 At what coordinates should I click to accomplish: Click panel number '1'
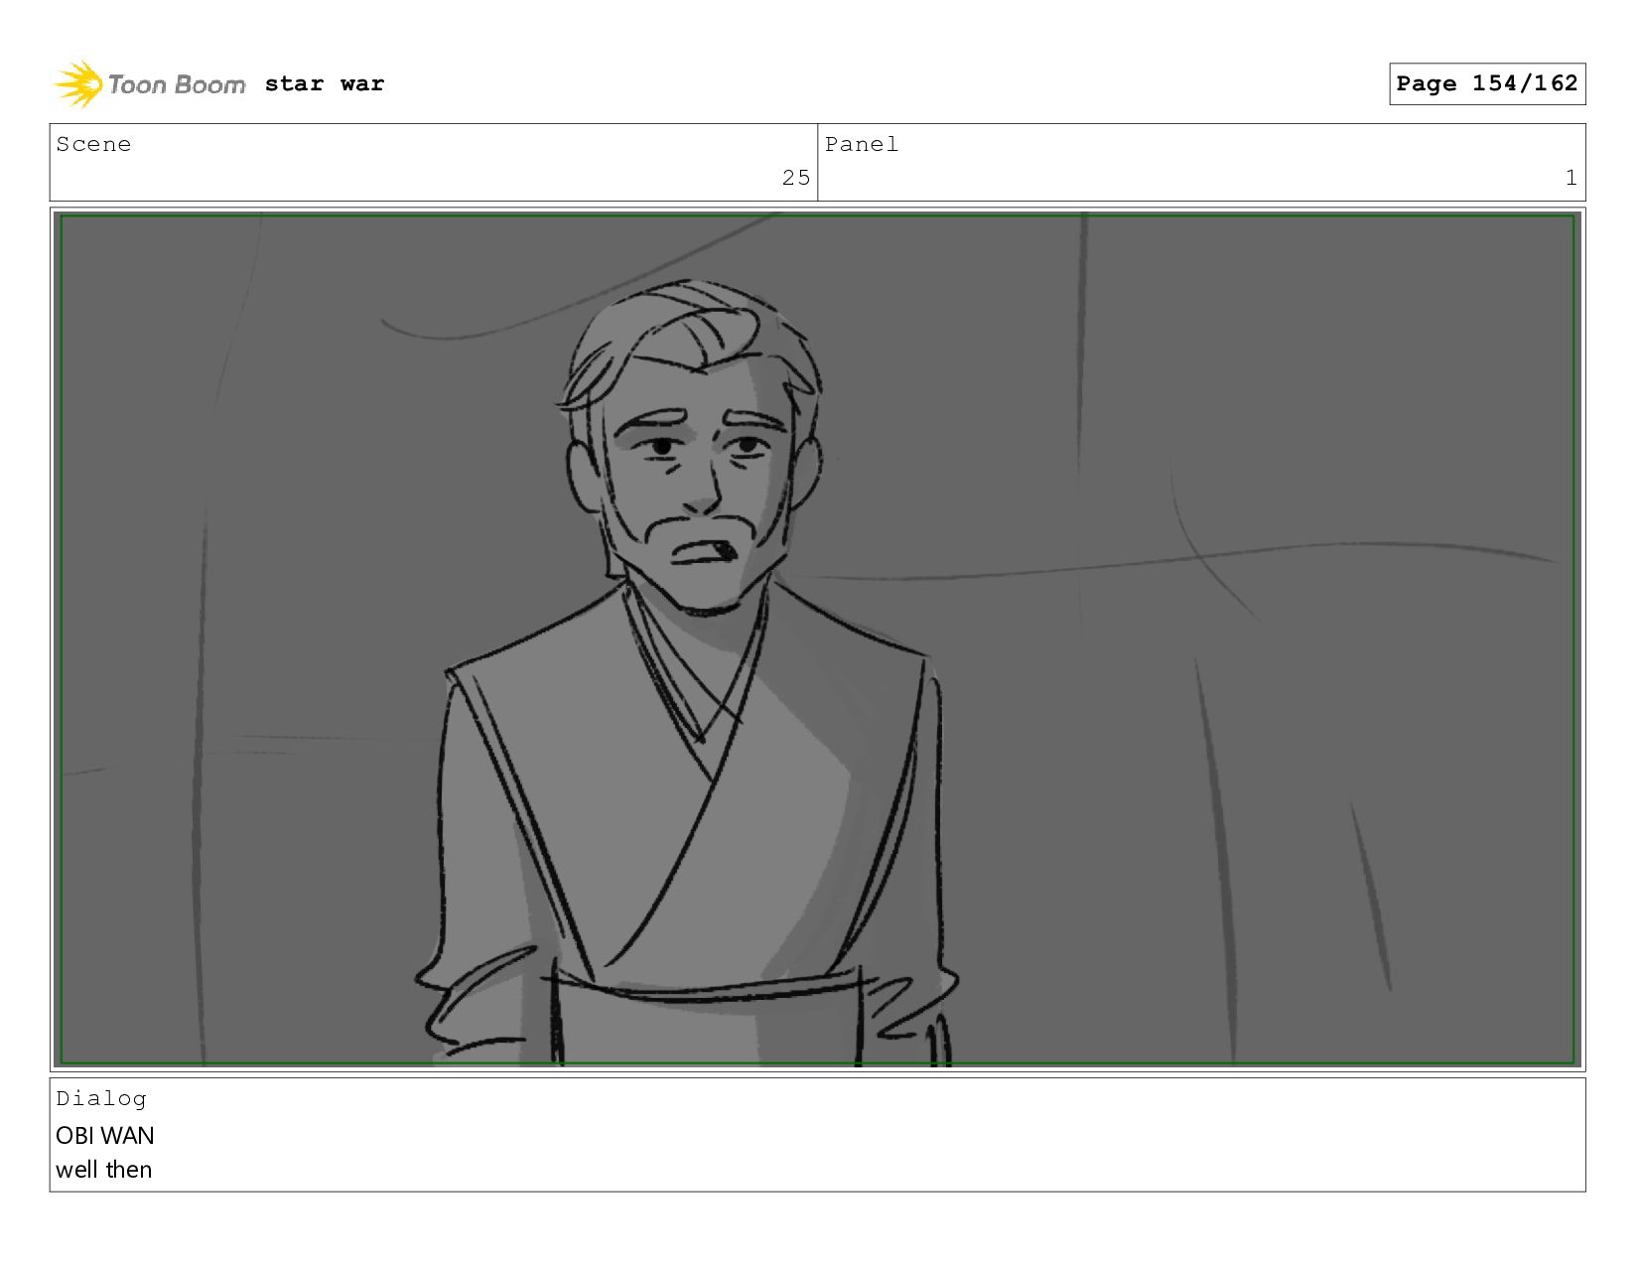(1570, 178)
